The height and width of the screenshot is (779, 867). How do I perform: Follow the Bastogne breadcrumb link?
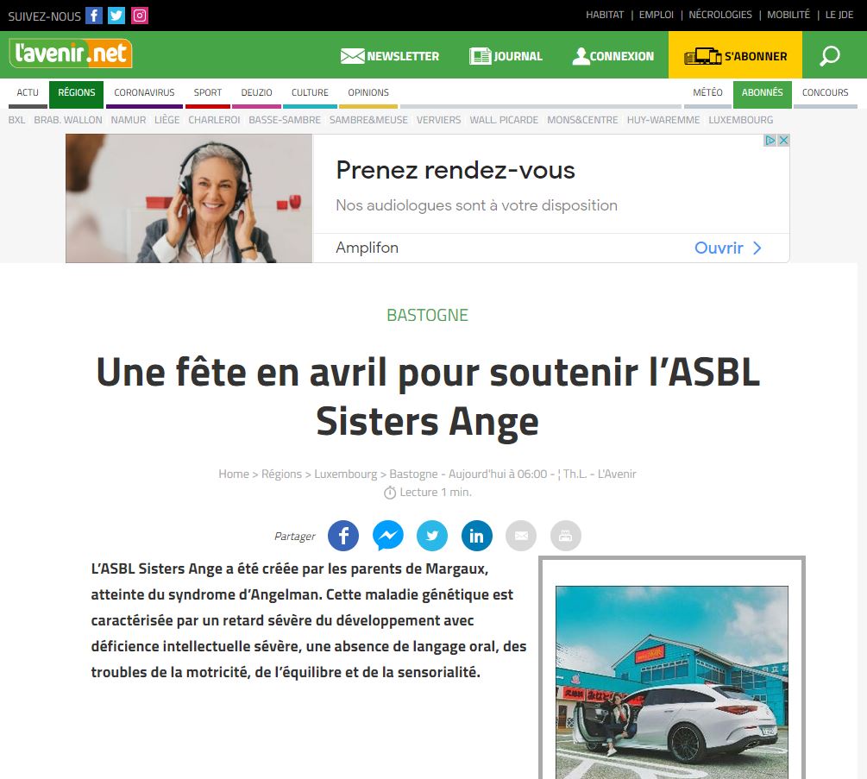413,474
